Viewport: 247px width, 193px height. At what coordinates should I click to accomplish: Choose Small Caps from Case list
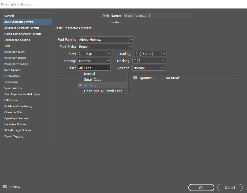(103, 79)
